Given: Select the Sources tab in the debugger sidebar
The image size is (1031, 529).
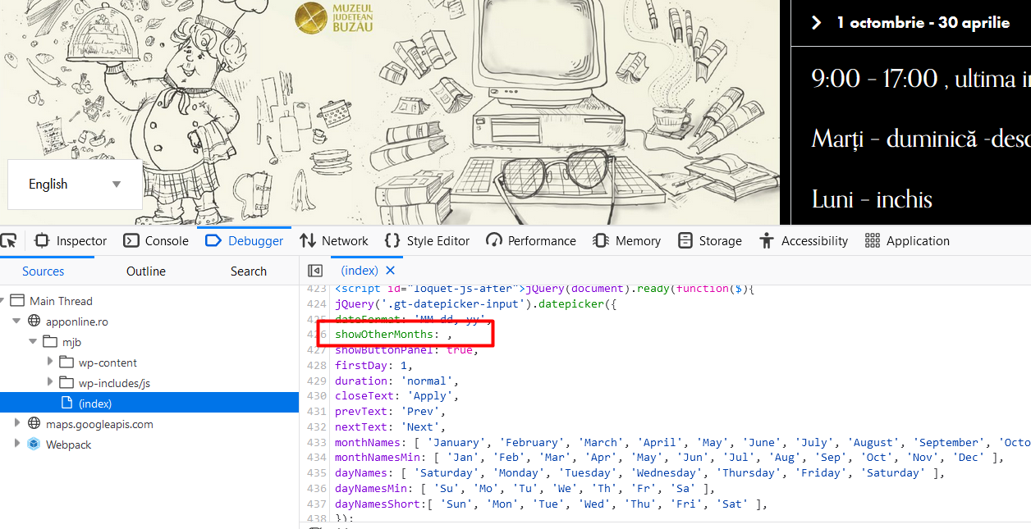Looking at the screenshot, I should pyautogui.click(x=44, y=271).
